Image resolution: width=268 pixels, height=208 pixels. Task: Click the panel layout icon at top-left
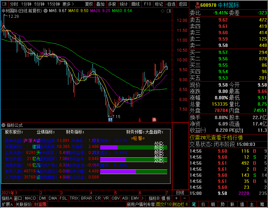(4, 4)
